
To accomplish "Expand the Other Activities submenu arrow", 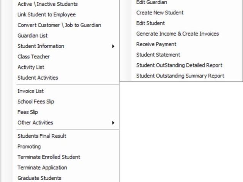I will point(113,123).
